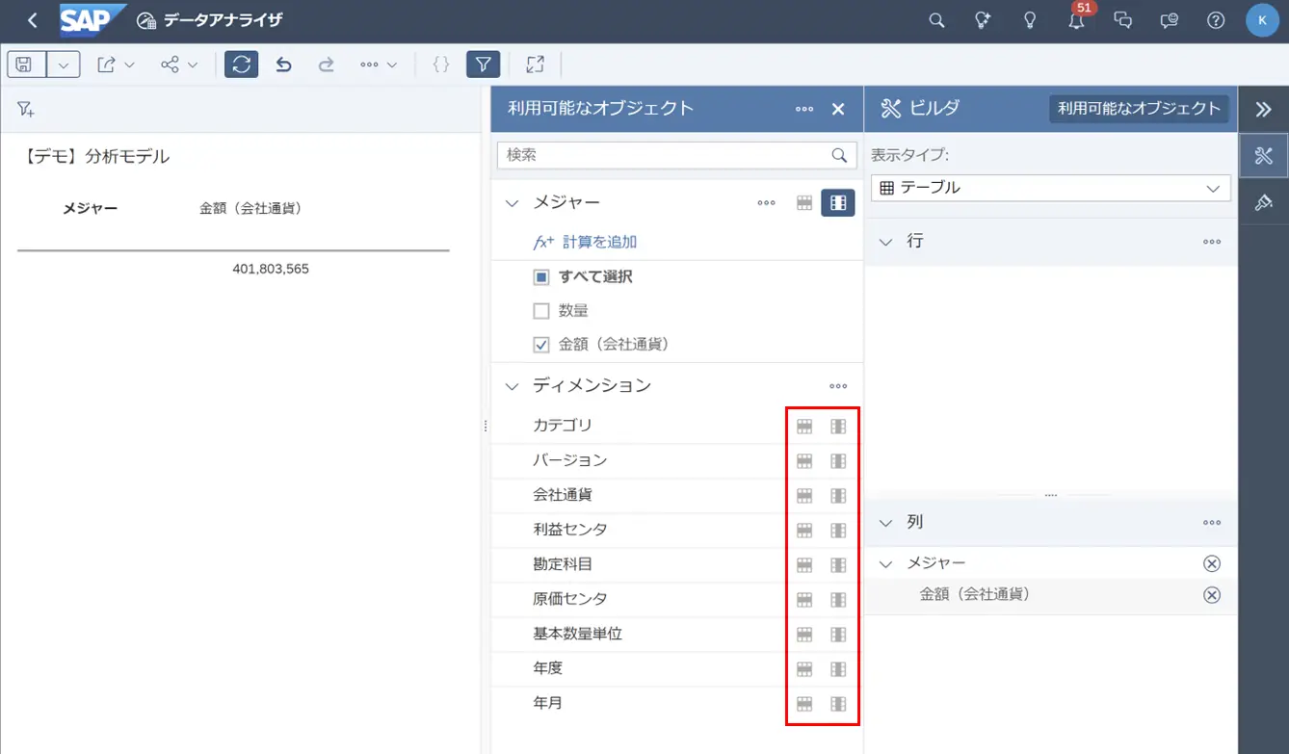Open more options in the 利用可能なオブジェクト header
1289x754 pixels.
(804, 109)
